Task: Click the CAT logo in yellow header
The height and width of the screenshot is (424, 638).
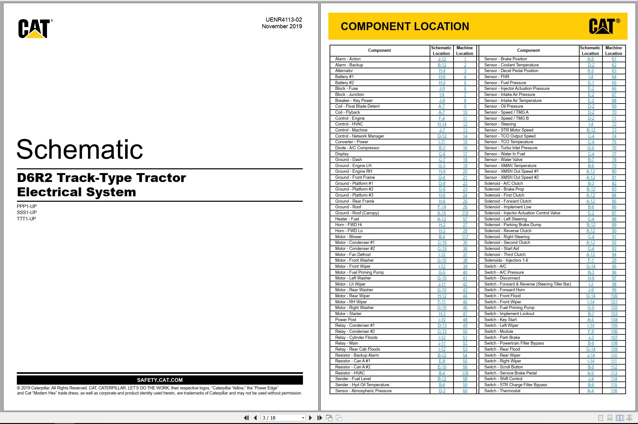Action: tap(604, 26)
